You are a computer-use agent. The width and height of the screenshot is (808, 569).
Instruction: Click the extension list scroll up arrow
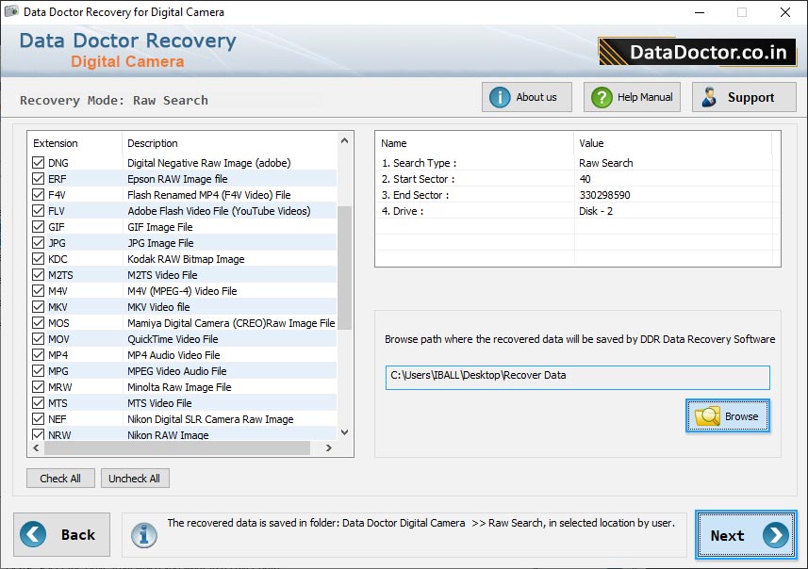click(345, 140)
